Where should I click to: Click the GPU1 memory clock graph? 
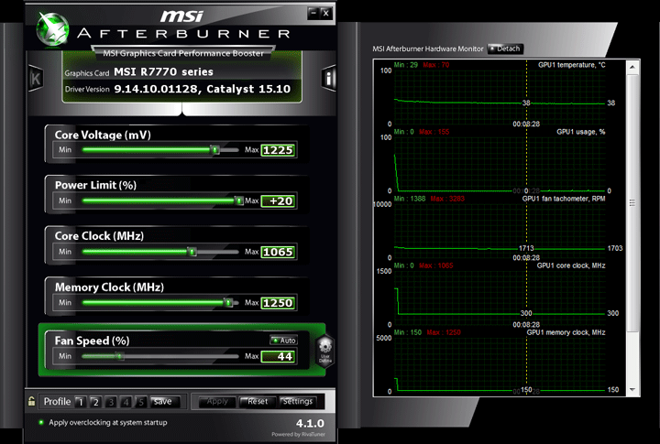pos(500,364)
